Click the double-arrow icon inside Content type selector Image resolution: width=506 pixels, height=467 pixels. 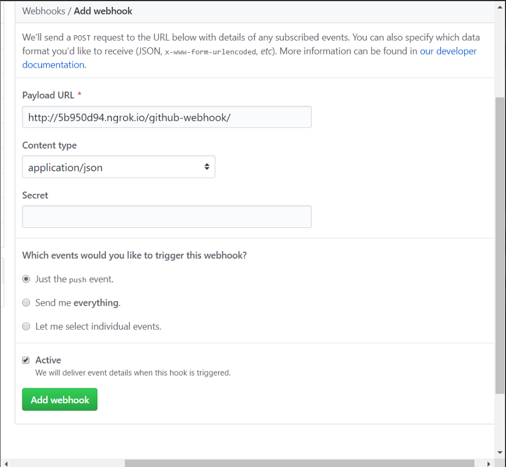(x=206, y=166)
